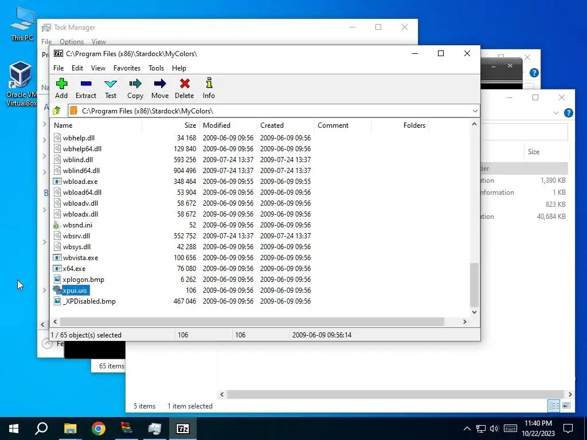Select the wbsnd.ini file icon
587x440 pixels.
57,225
